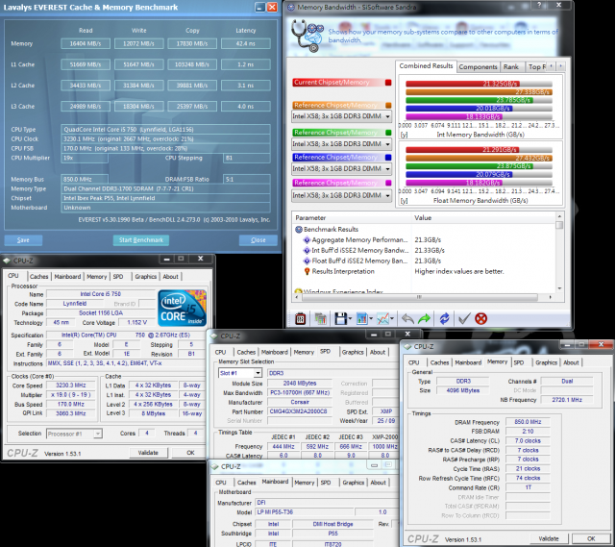Open dropdown under blue Reference Chipset/Memory
616x547 pixels.
click(341, 168)
